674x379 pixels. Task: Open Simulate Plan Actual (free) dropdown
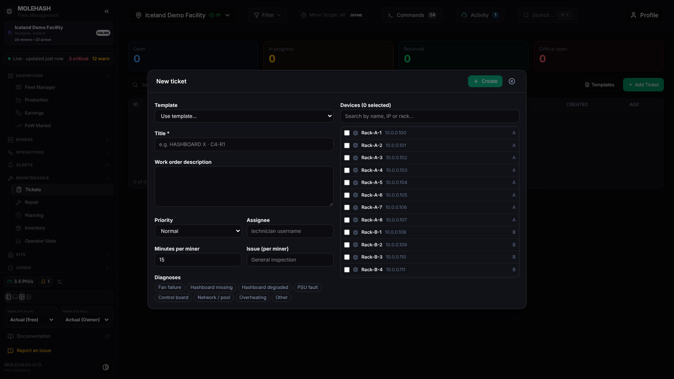tap(32, 320)
